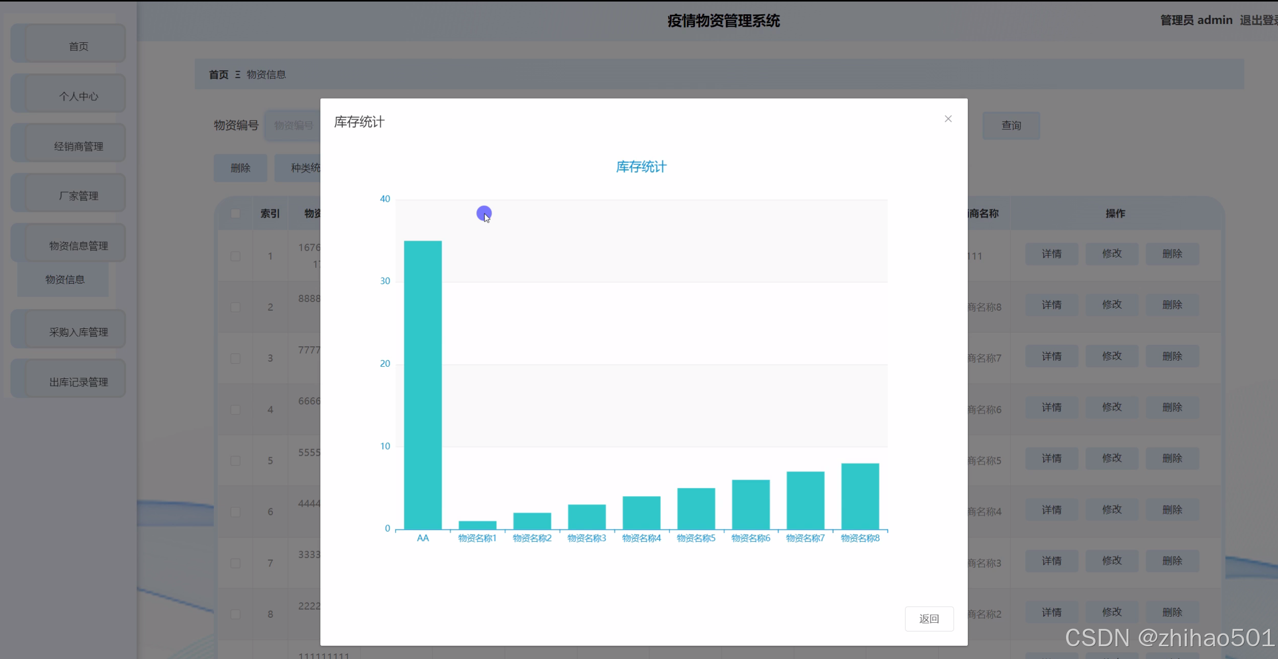Expand 采购入库管理 sidebar menu
1278x659 pixels.
[x=78, y=332]
